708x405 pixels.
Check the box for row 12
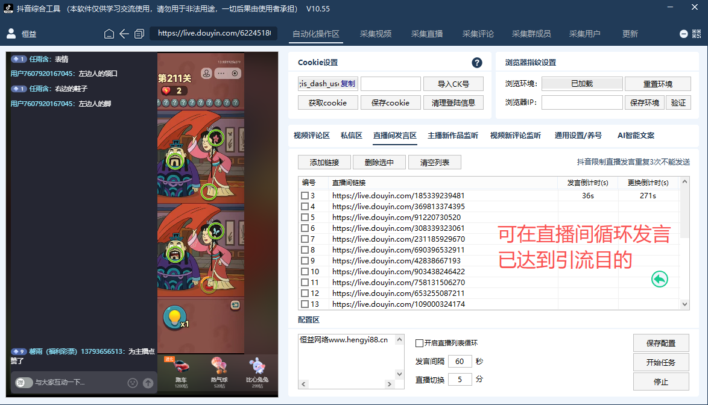pos(305,293)
